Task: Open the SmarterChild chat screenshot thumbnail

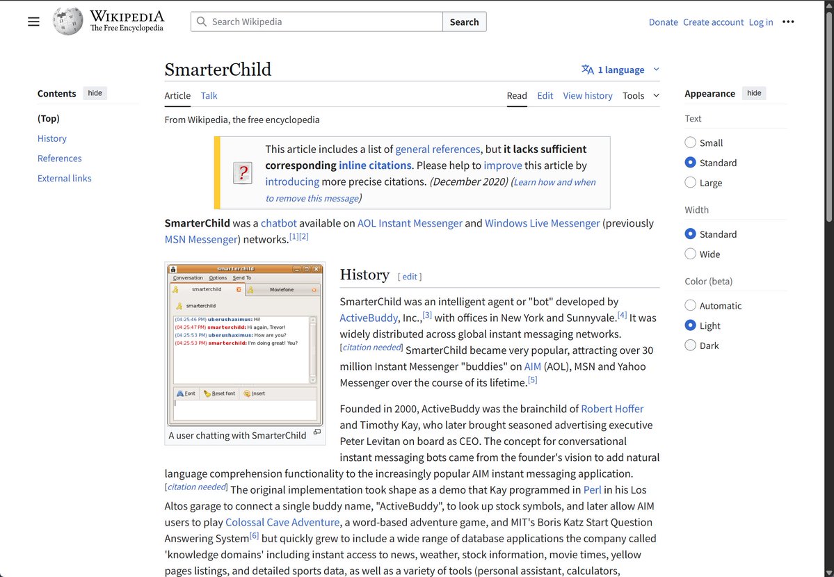Action: (x=246, y=345)
